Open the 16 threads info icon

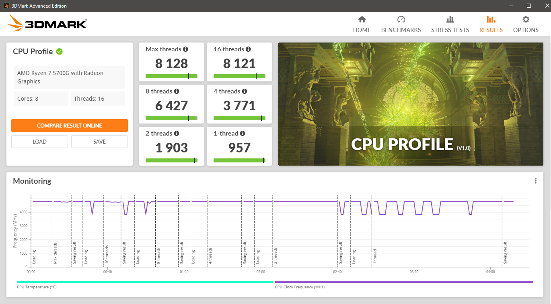248,49
